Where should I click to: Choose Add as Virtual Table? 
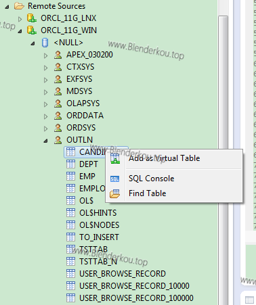coord(174,158)
